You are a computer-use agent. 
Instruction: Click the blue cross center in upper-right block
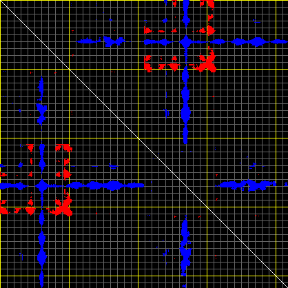coord(185,42)
